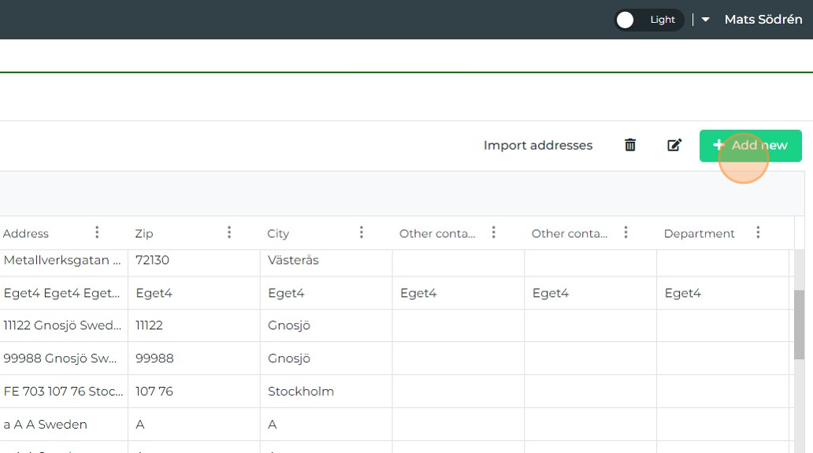Click the edit pencil icon
The height and width of the screenshot is (453, 813).
pos(674,145)
